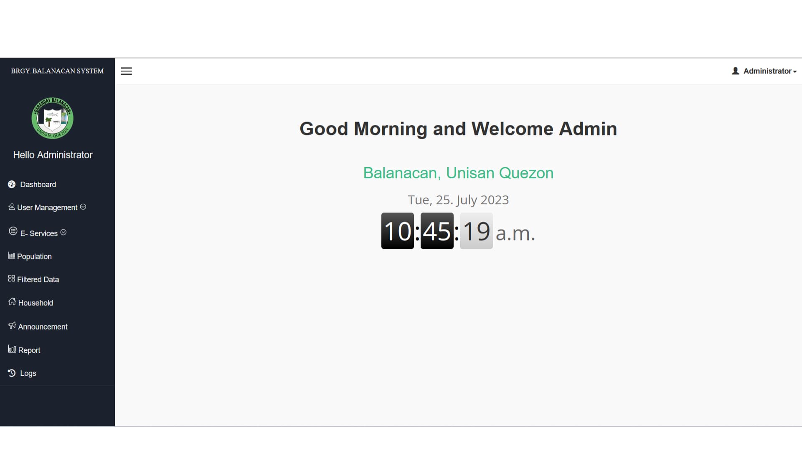Click the BRGY. BALANACAN SYSTEM title link
This screenshot has width=802, height=451.
click(57, 71)
